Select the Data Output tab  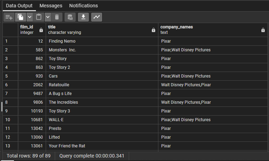pos(19,6)
